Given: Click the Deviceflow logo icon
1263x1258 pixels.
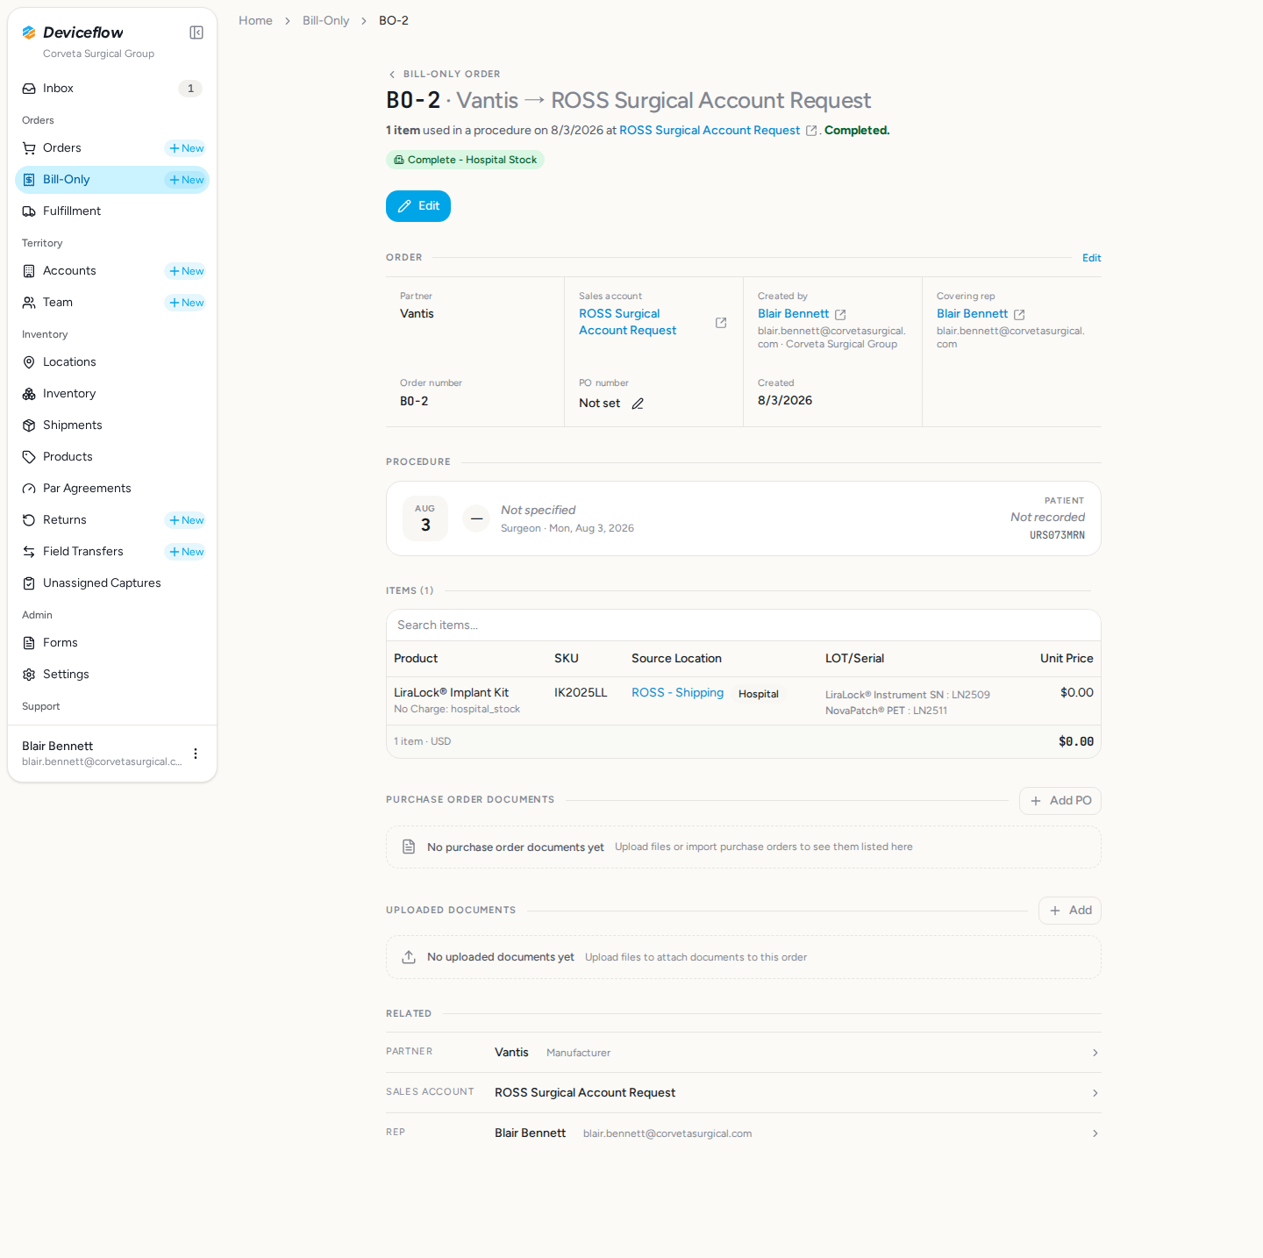Looking at the screenshot, I should pos(29,32).
